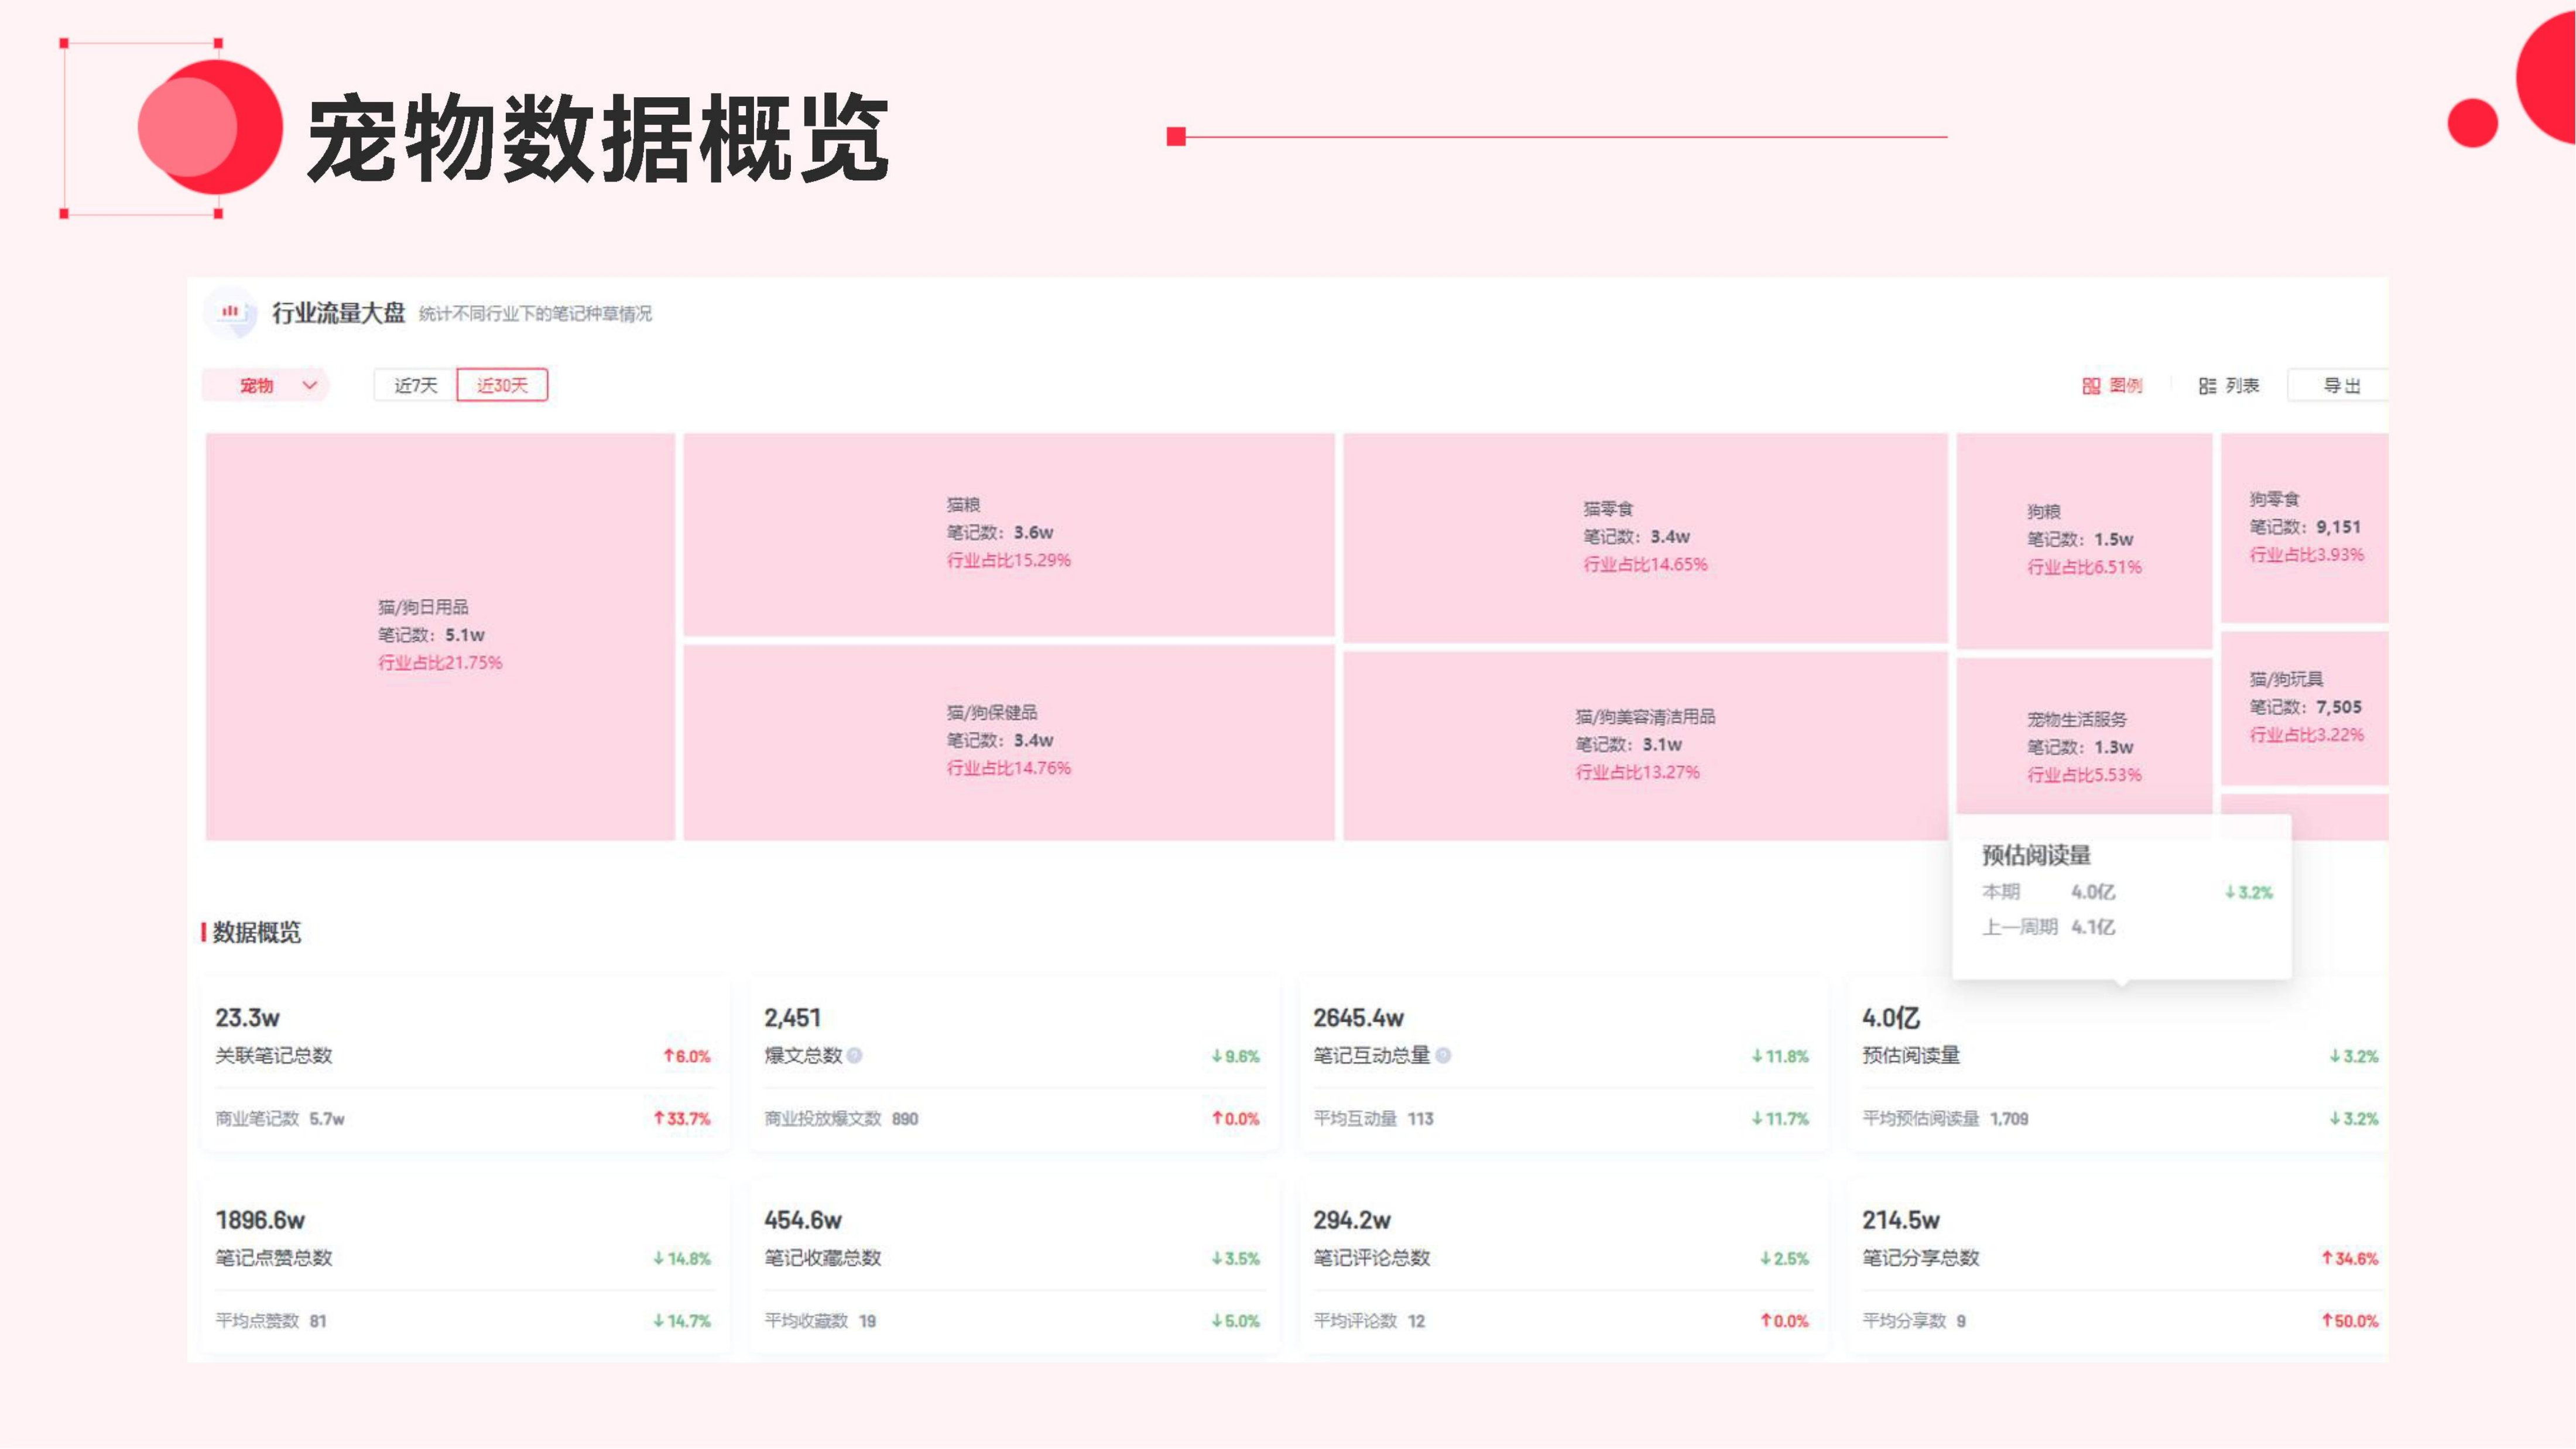Click info icon beside 笔记互动总量
The image size is (2576, 1449).
pos(1443,1055)
